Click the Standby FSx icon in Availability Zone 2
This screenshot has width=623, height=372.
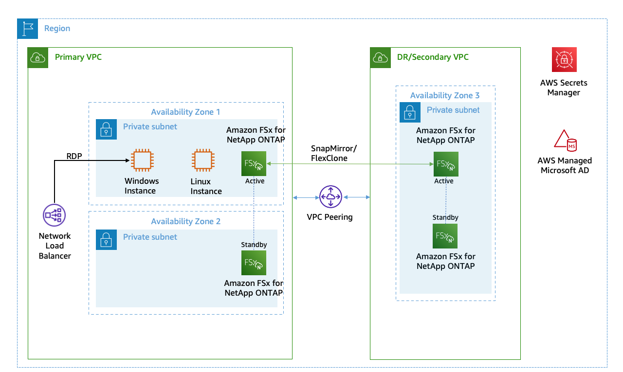(x=254, y=263)
